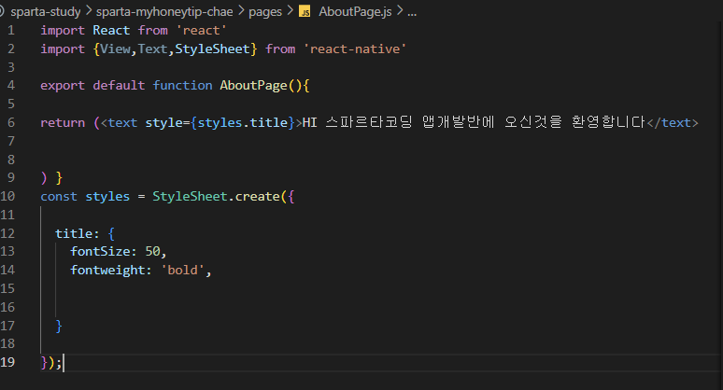
Task: Click the closing blue brace on line 17
Action: click(59, 326)
